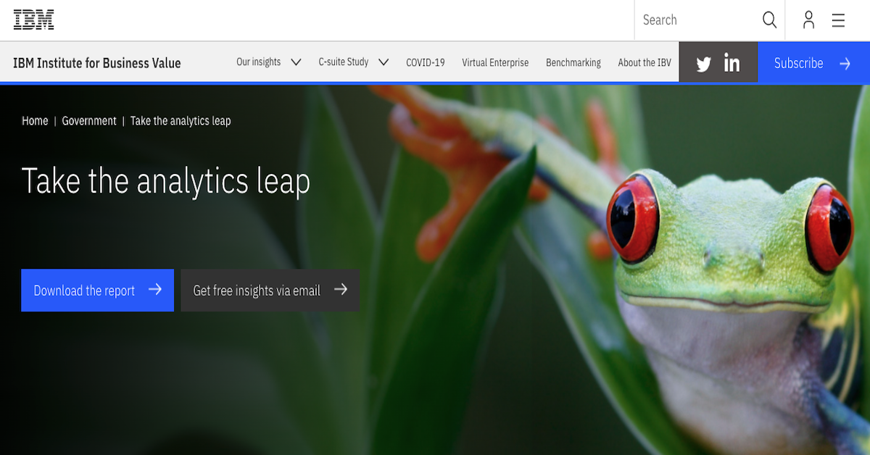
Task: Click Take the analytics leap breadcrumb
Action: coord(181,121)
